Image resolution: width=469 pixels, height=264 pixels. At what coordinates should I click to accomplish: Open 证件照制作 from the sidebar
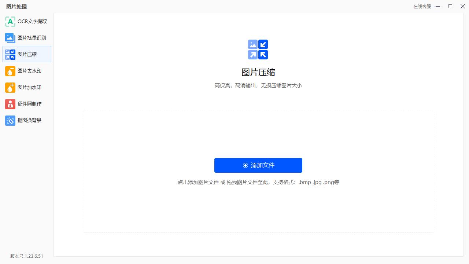click(x=27, y=104)
